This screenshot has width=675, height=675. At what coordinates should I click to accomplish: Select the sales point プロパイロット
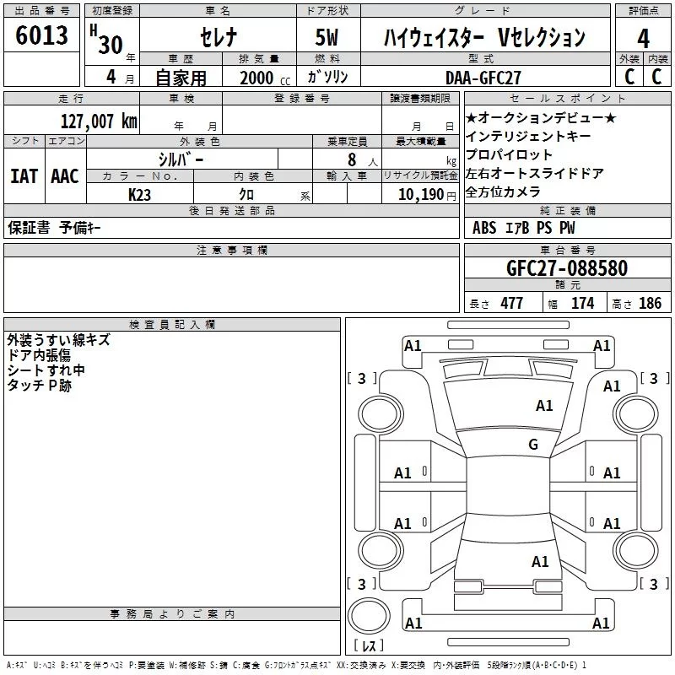pos(509,155)
